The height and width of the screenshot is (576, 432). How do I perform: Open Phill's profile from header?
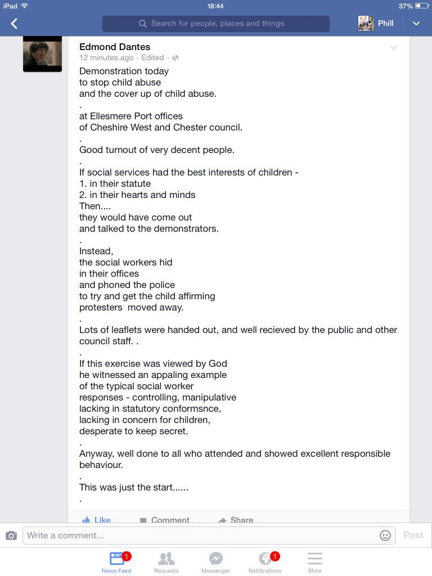click(376, 24)
